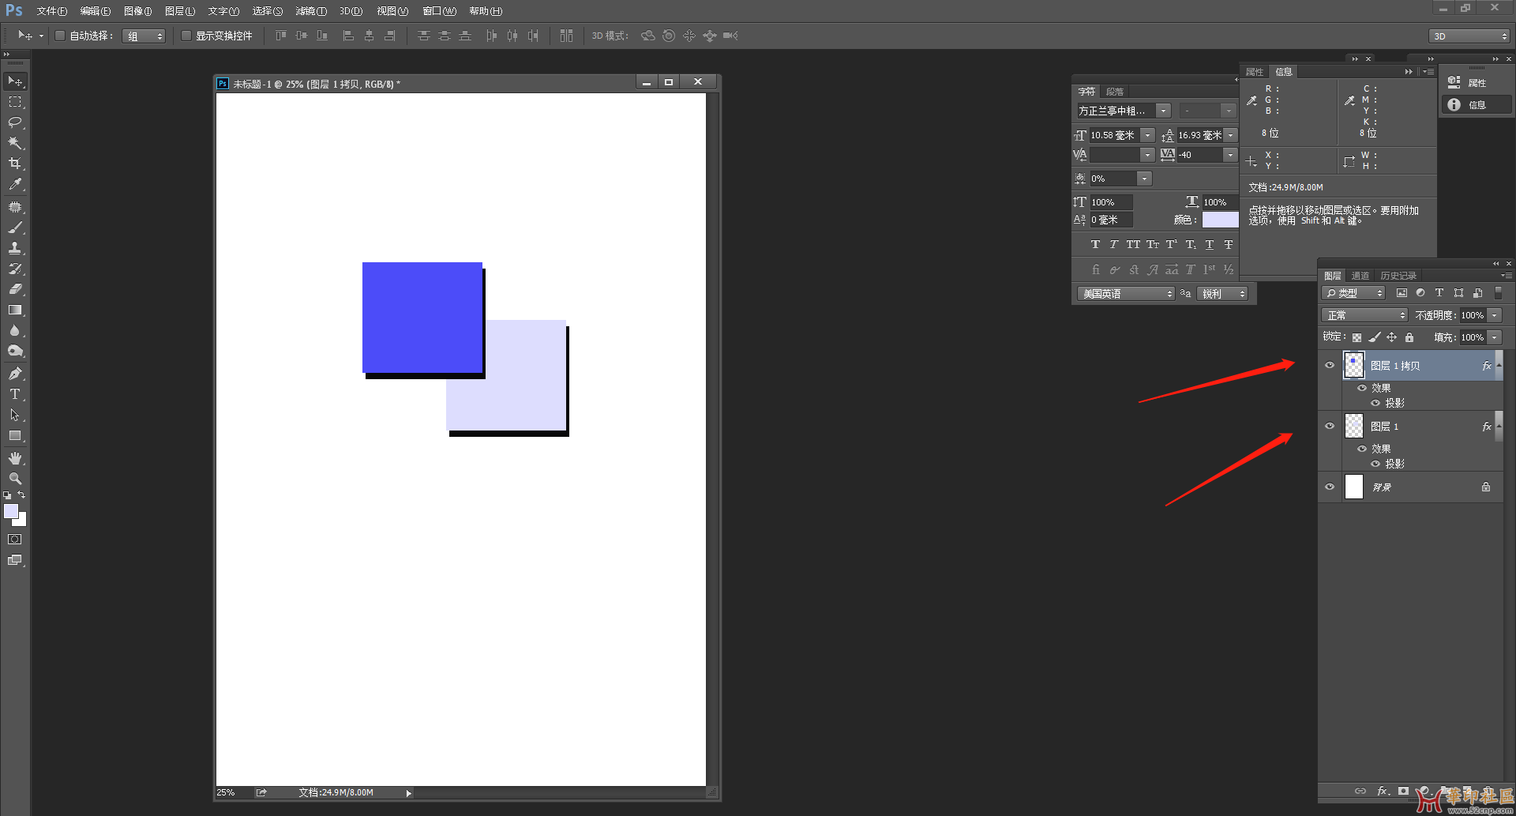Select the Eyedropper tool in toolbox
Image resolution: width=1516 pixels, height=816 pixels.
click(15, 184)
